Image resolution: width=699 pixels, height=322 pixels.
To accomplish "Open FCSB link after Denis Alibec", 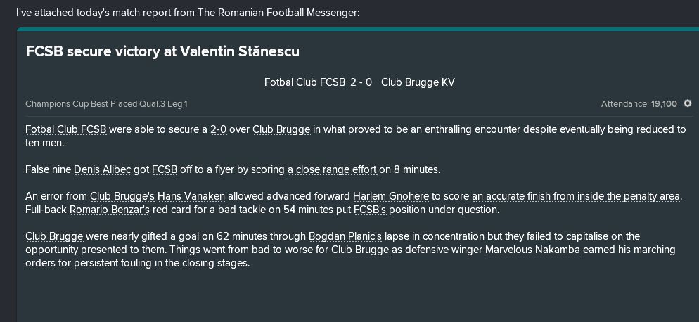I will (x=165, y=170).
